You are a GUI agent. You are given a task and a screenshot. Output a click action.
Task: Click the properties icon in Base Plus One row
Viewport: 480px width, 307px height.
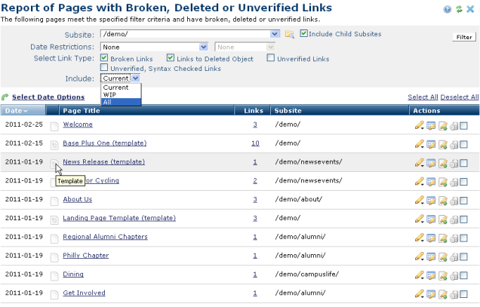coord(431,143)
